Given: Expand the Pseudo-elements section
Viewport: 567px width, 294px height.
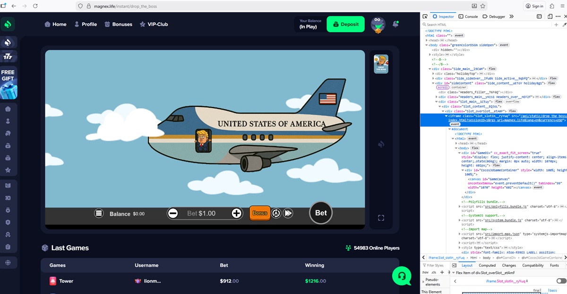Looking at the screenshot, I should [x=423, y=281].
